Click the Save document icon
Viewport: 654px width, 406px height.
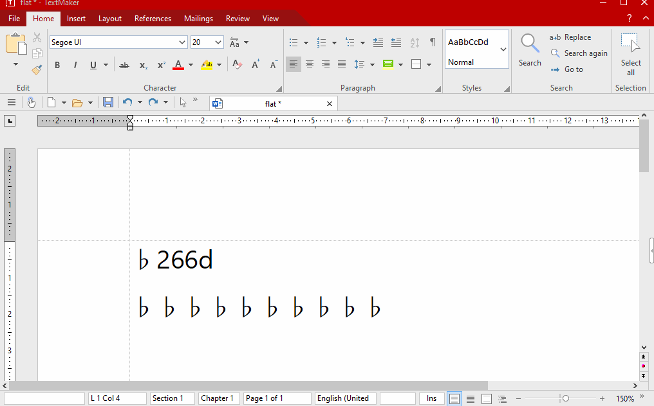[108, 103]
